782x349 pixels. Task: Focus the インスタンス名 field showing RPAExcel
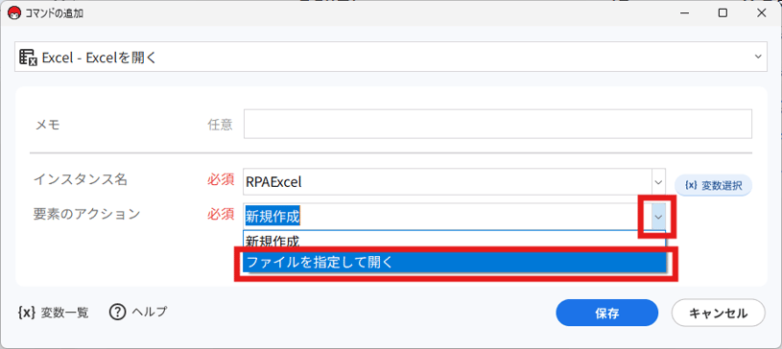pos(447,182)
